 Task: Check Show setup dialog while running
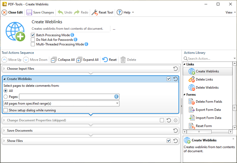6,110
